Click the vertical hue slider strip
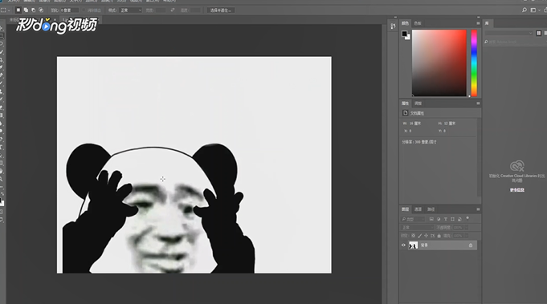 pyautogui.click(x=474, y=63)
